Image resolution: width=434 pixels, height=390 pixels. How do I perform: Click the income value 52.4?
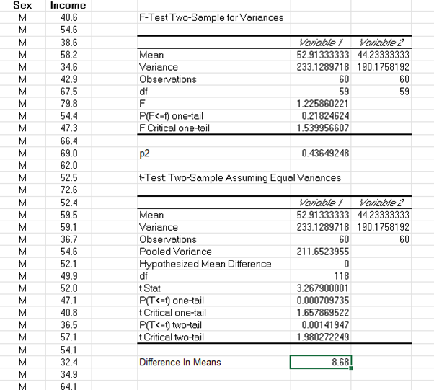coord(68,203)
